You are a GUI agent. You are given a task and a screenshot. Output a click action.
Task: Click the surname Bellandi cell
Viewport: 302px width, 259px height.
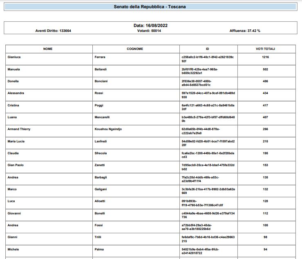point(101,69)
